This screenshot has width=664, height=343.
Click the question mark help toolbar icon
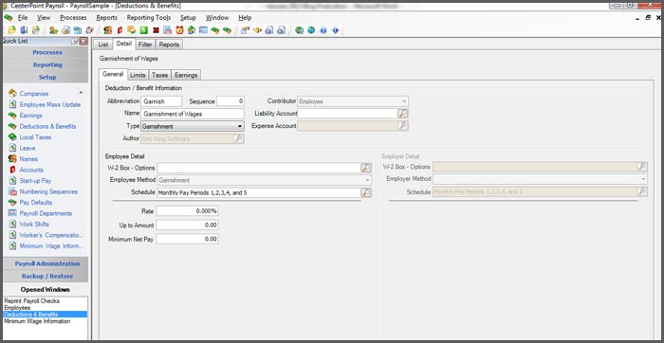point(323,30)
